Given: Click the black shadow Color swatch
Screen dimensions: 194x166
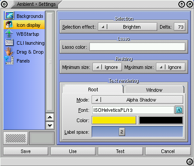Looking at the screenshot, I should (161, 120).
